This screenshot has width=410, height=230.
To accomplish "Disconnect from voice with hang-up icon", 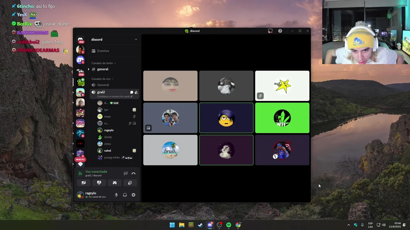I will [x=134, y=173].
